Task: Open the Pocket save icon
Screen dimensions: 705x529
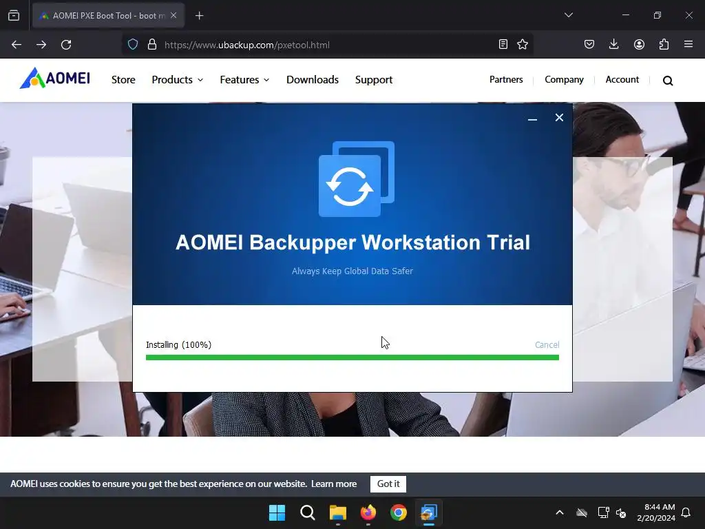Action: click(x=589, y=44)
